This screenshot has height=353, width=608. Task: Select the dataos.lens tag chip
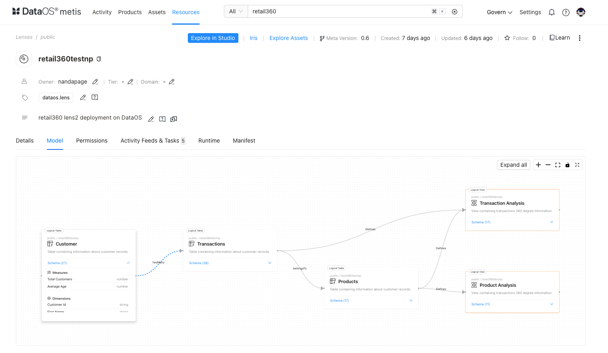56,98
